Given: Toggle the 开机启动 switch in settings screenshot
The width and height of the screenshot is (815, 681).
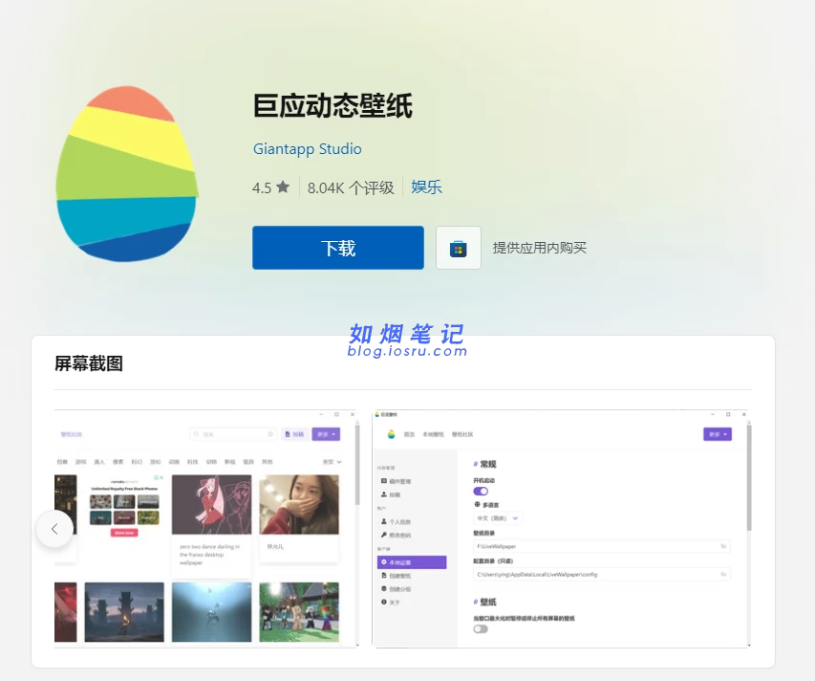Looking at the screenshot, I should 481,491.
